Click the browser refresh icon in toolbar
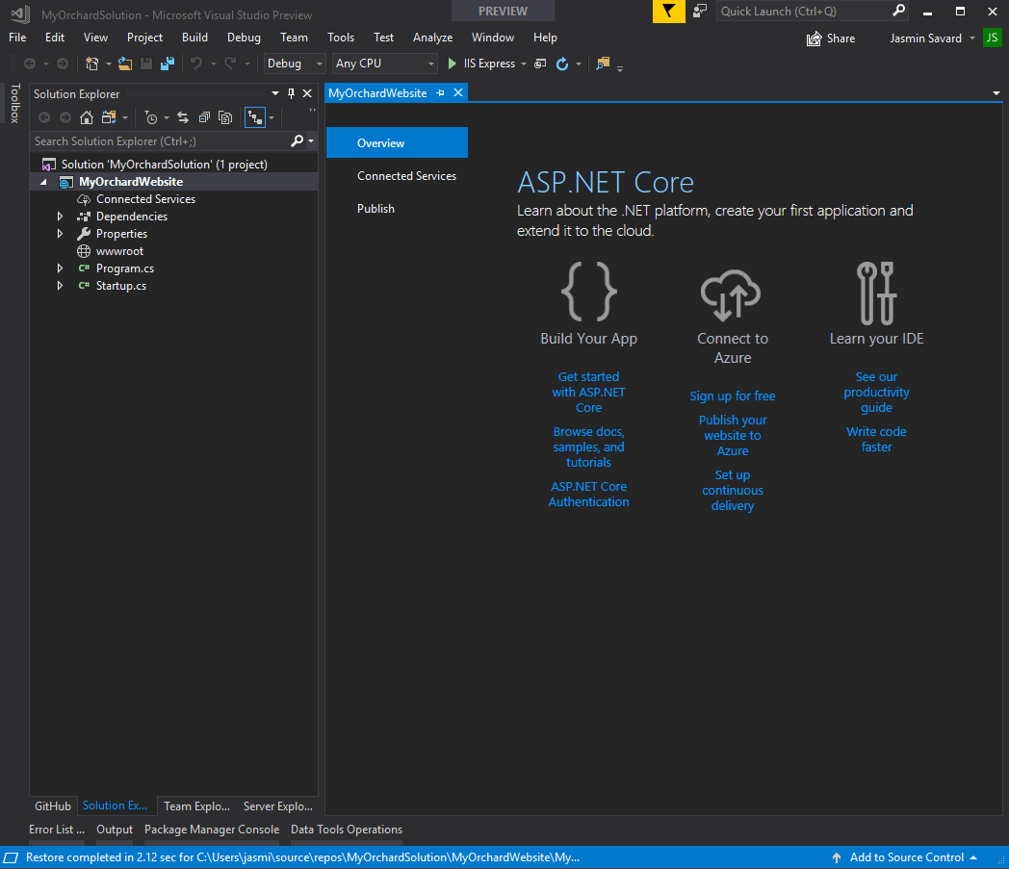 click(561, 64)
